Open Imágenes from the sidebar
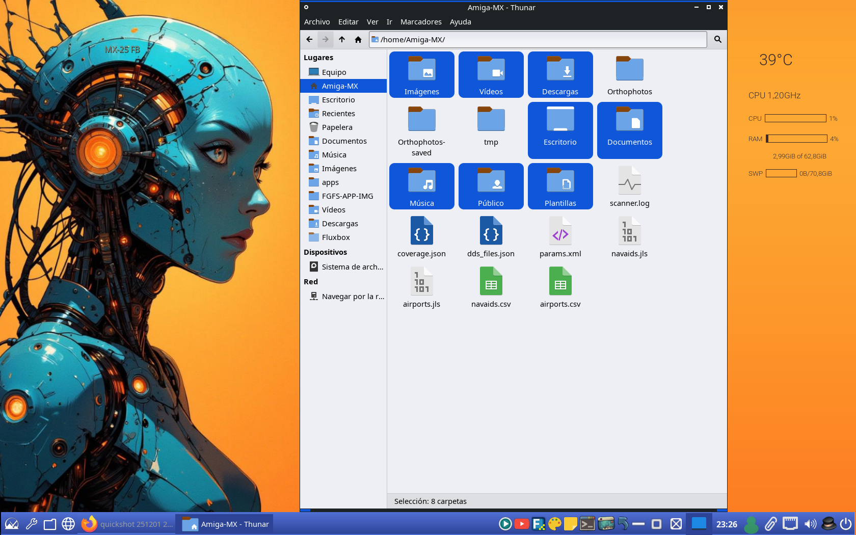Screen dimensions: 856x535 (343, 169)
